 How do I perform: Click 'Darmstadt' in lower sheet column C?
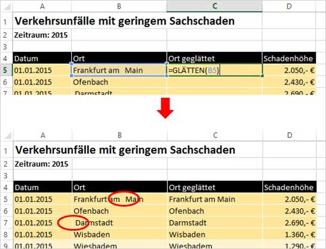[215, 222]
